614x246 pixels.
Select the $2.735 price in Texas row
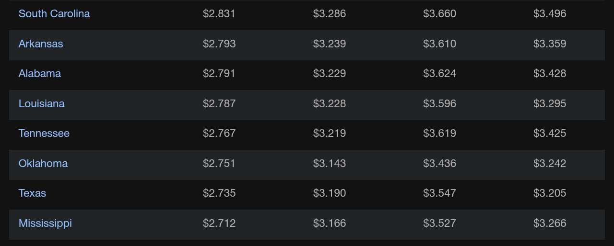click(x=219, y=193)
